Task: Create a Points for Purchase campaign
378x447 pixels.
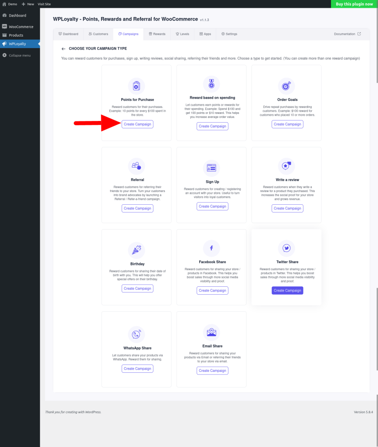Action: [137, 124]
